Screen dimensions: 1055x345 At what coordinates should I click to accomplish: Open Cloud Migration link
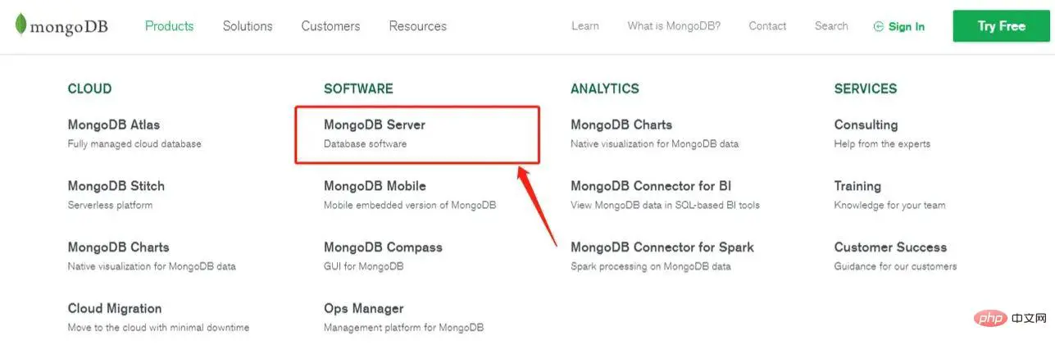[x=115, y=309]
